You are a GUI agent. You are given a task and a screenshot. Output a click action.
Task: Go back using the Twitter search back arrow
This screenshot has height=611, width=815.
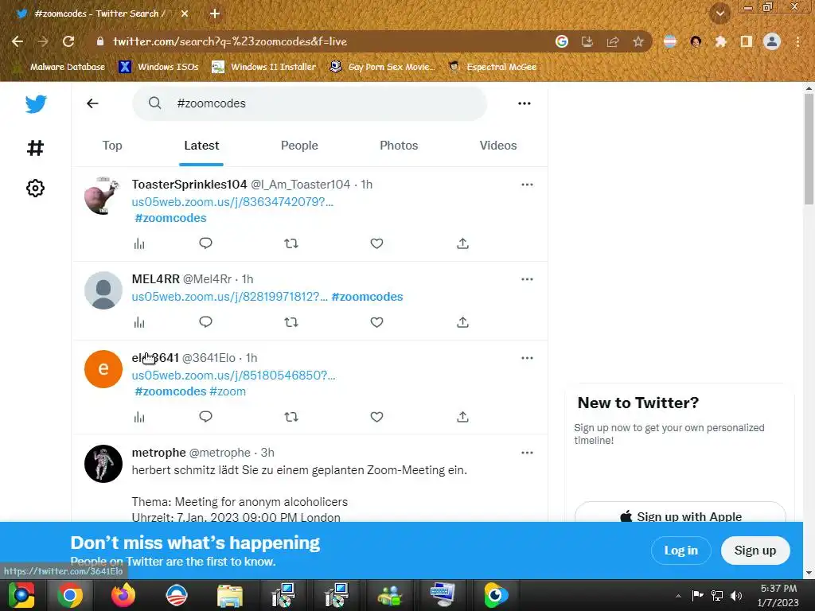coord(92,103)
